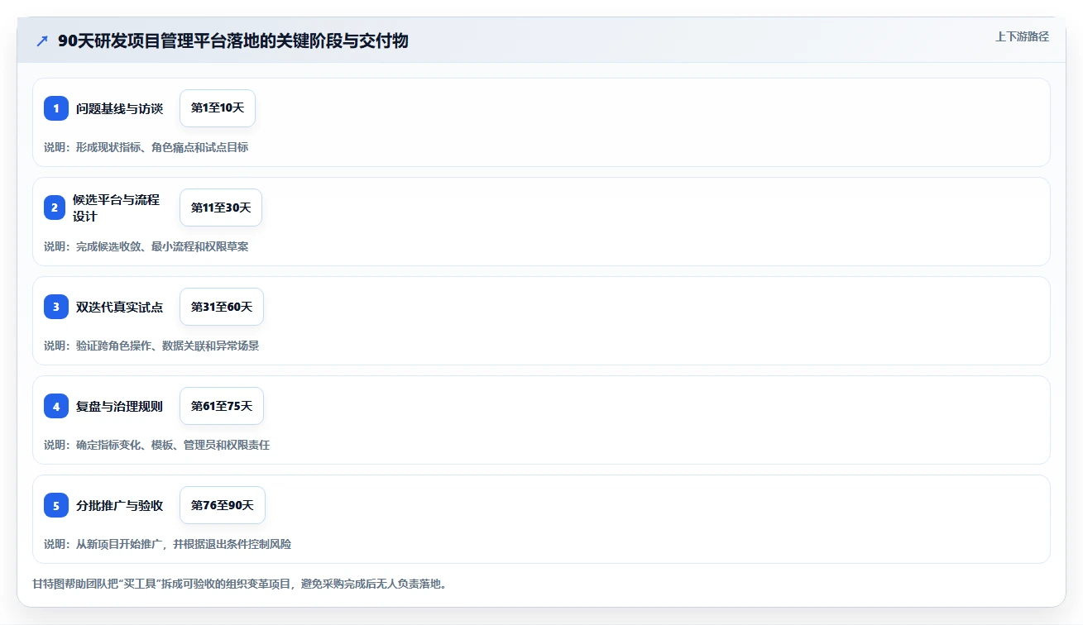1083x625 pixels.
Task: Click the number 1 step badge
Action: pos(56,108)
